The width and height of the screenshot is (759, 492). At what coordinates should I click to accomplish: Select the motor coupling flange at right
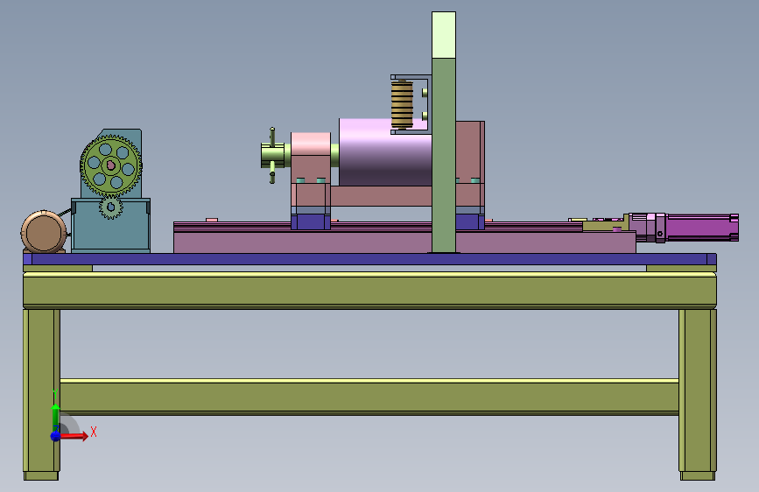click(661, 228)
